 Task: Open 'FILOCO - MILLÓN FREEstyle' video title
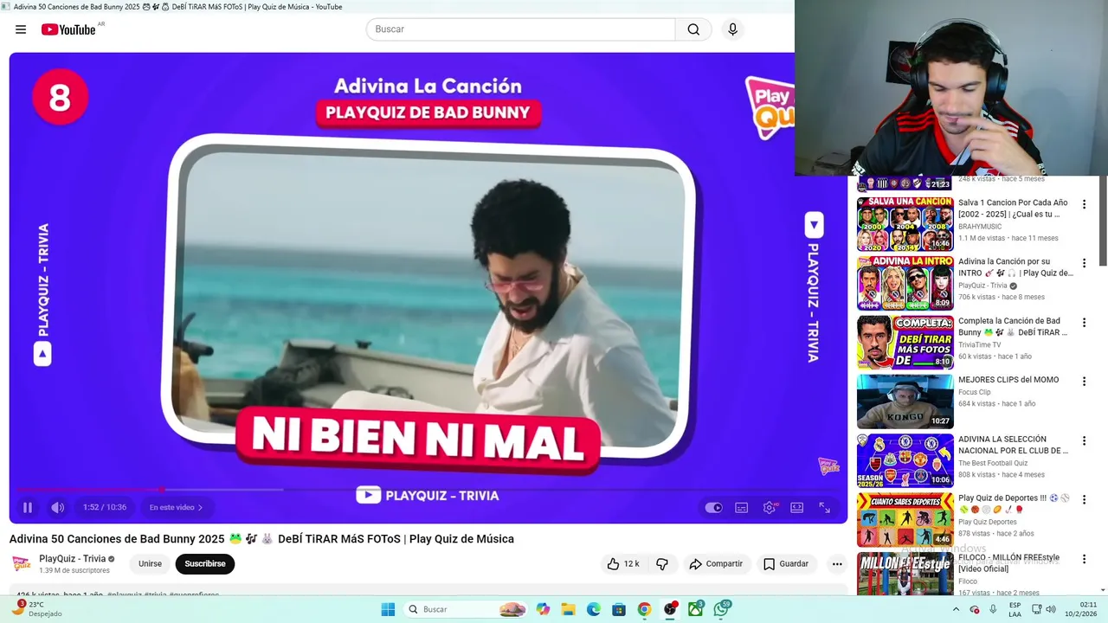[x=1008, y=563]
